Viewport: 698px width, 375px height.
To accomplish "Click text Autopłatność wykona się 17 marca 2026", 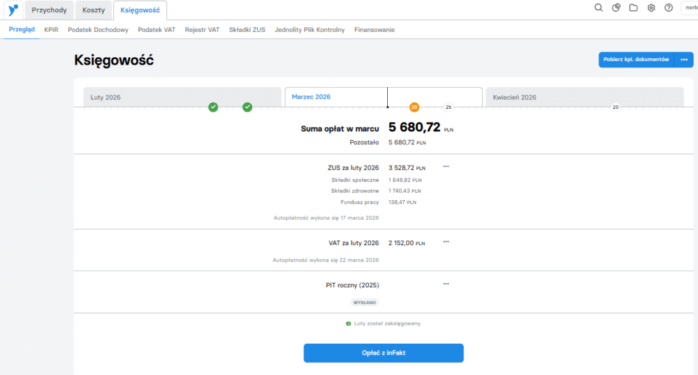I will click(327, 218).
